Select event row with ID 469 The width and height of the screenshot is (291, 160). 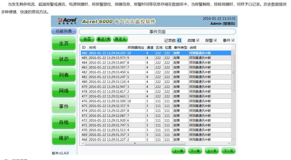156,135
